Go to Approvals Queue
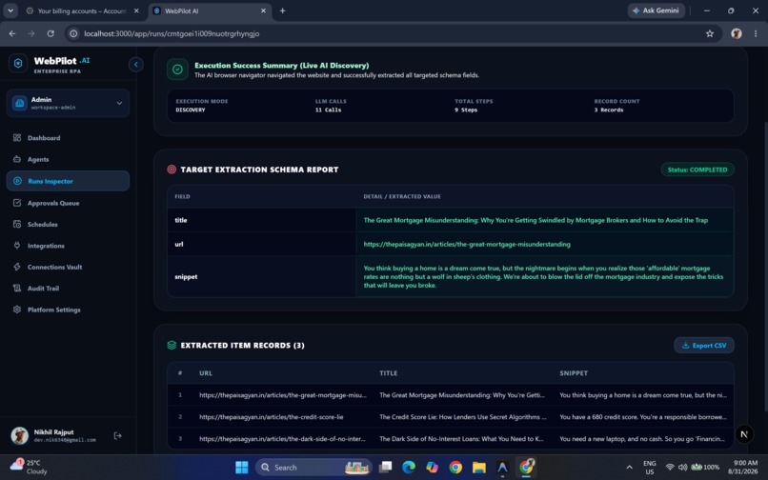 (x=68, y=203)
